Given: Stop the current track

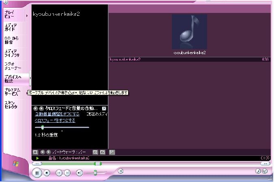Looking at the screenshot, I should (47, 173).
